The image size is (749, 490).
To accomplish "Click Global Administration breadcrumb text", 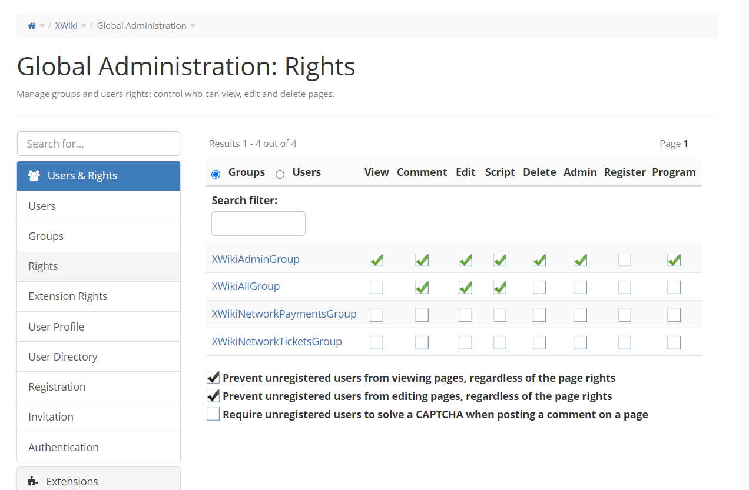I will [x=141, y=26].
